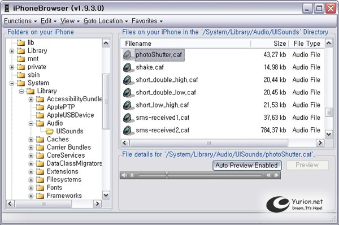
Task: Click the 784,37 kb size cell
Action: tap(273, 130)
